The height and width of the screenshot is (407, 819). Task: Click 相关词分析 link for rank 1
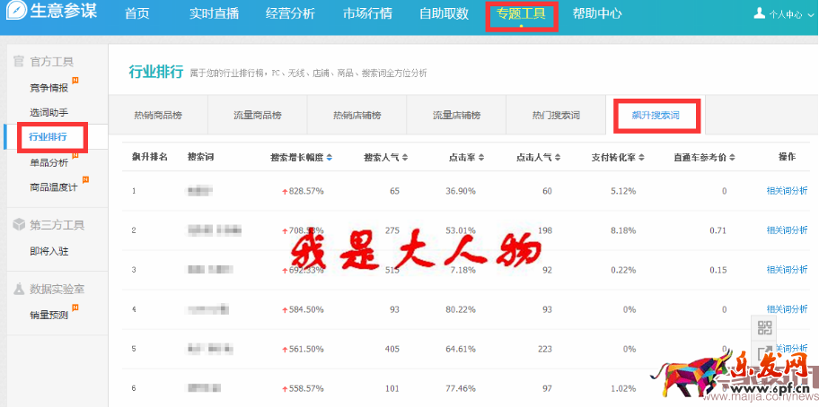click(786, 190)
